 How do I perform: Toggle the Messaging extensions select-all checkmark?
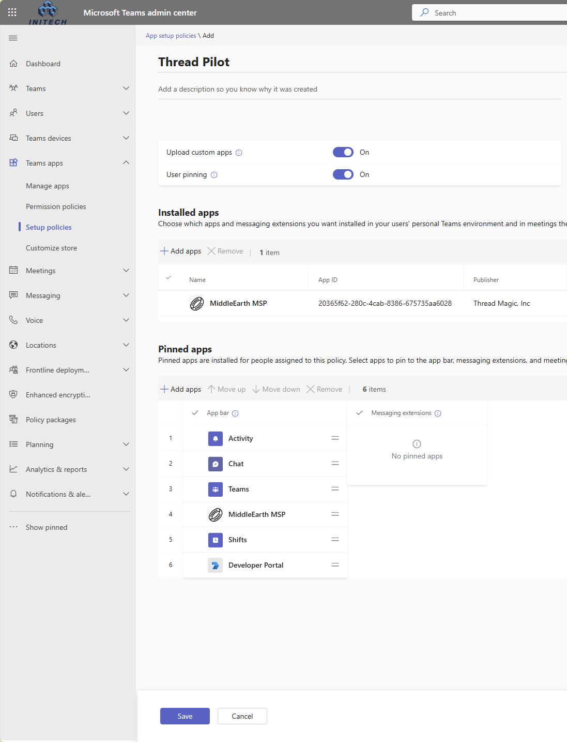pyautogui.click(x=359, y=413)
